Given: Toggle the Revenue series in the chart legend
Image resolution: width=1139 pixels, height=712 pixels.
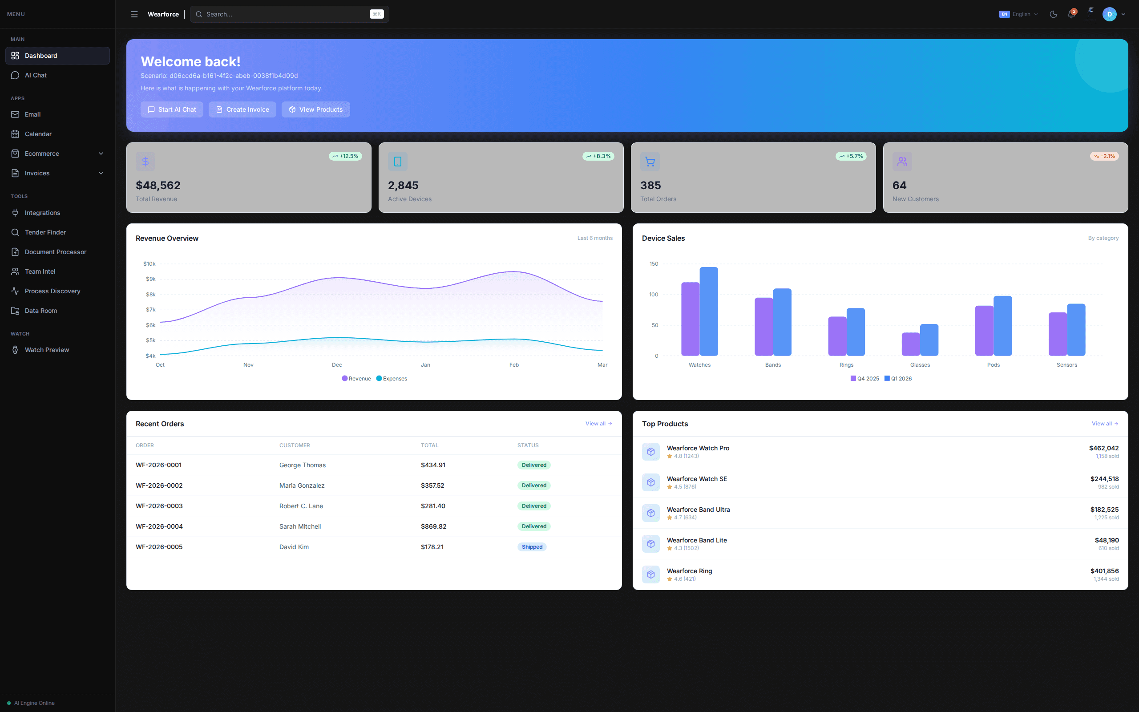Looking at the screenshot, I should 356,379.
